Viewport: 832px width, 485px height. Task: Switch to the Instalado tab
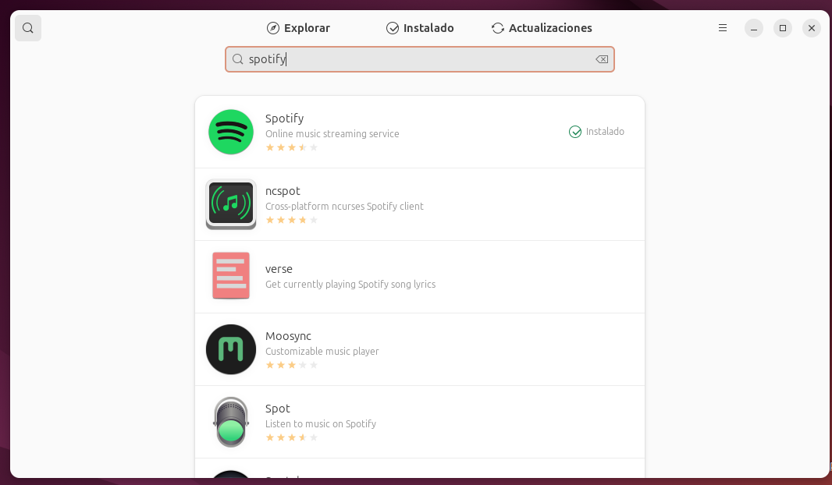pos(420,28)
